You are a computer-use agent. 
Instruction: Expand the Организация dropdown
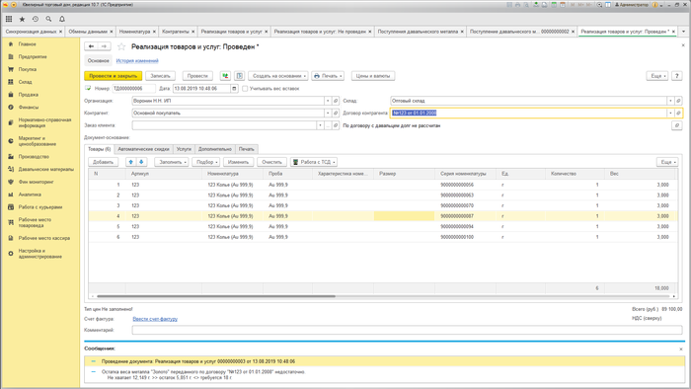tap(328, 101)
